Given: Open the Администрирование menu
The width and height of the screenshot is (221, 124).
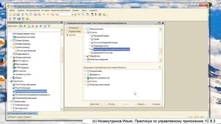Looking at the screenshot, I should [x=60, y=10].
